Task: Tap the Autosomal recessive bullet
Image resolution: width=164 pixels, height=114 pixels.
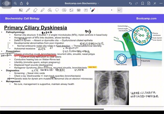Action: pyautogui.click(x=25, y=49)
